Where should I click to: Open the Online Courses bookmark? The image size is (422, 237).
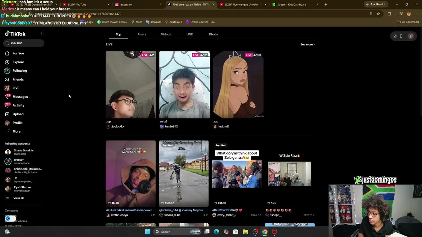(200, 22)
